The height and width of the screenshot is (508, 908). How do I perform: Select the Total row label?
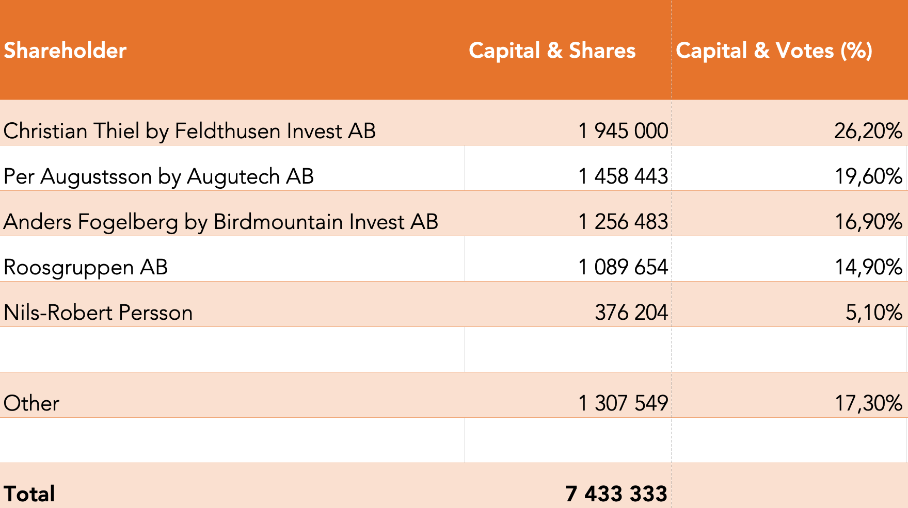(x=29, y=494)
